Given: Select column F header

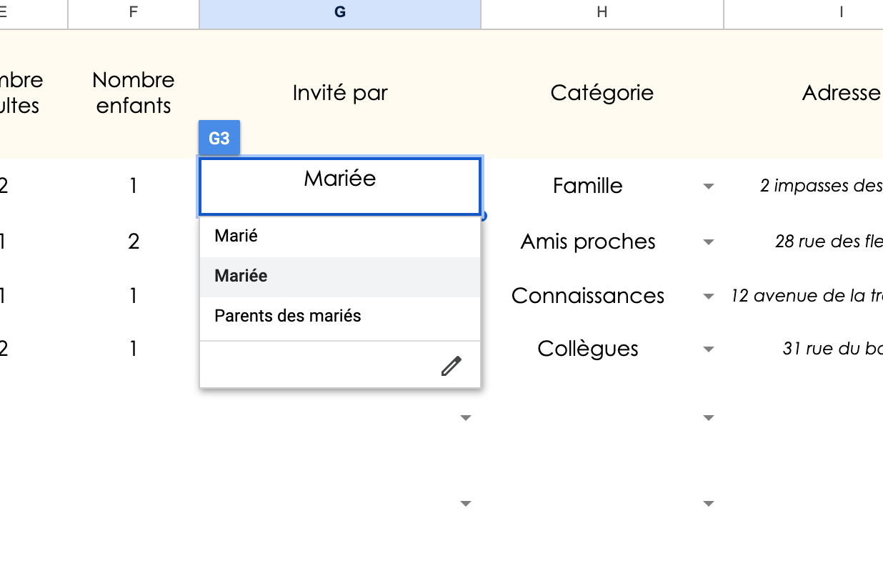Looking at the screenshot, I should 133,11.
